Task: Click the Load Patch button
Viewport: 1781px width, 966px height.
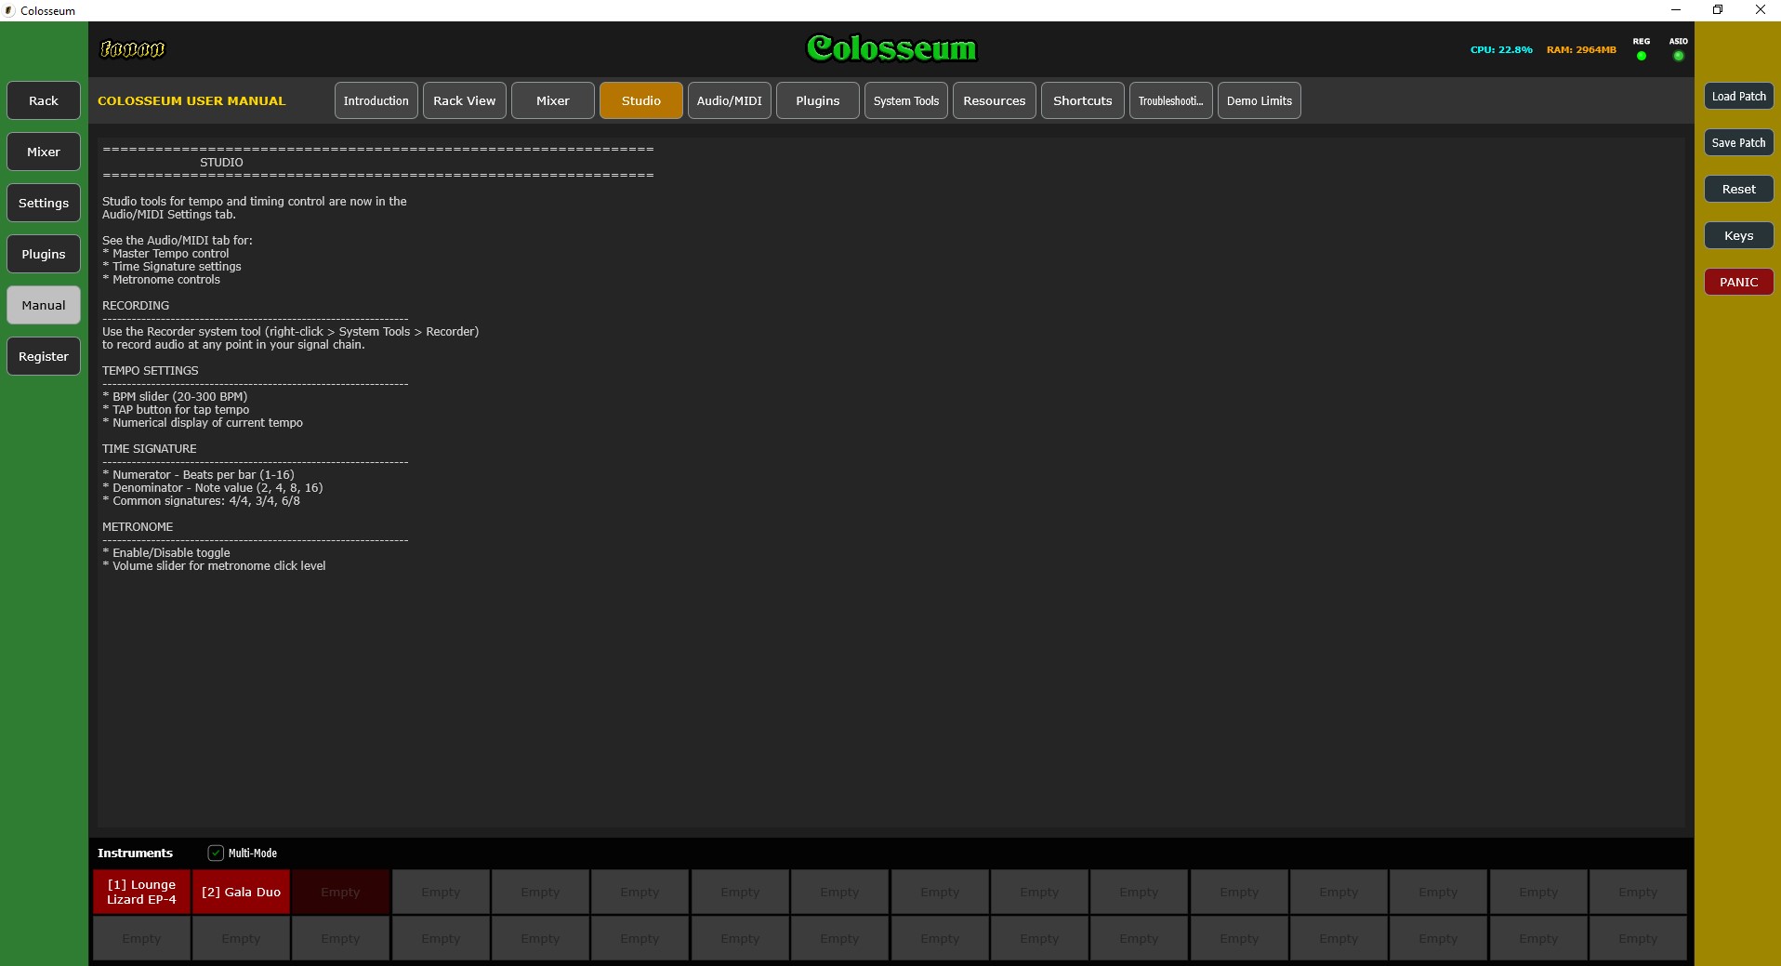Action: tap(1738, 96)
